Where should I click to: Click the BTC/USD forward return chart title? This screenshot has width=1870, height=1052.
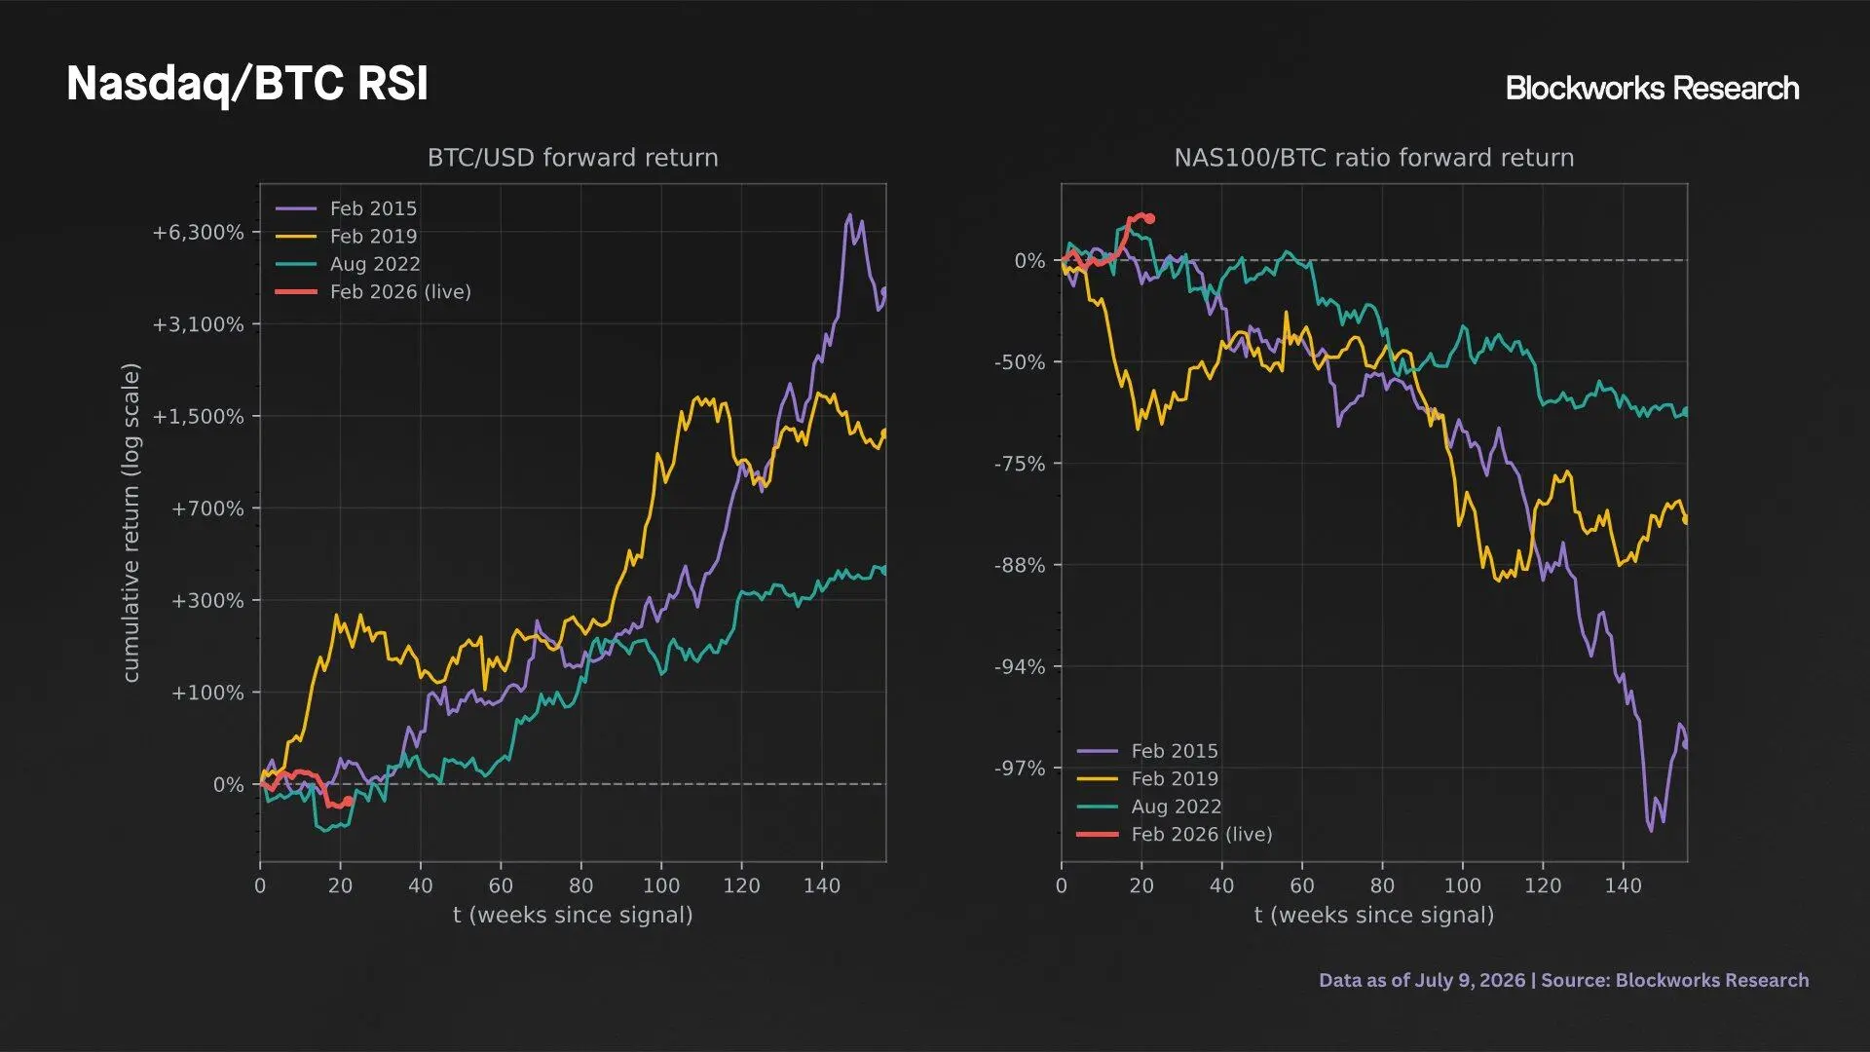click(573, 158)
